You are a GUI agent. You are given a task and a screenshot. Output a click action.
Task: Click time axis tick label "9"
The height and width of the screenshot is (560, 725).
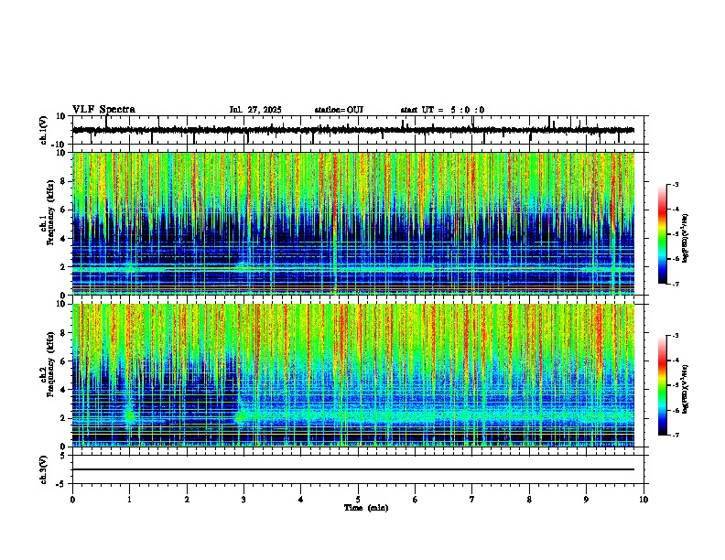(x=586, y=500)
